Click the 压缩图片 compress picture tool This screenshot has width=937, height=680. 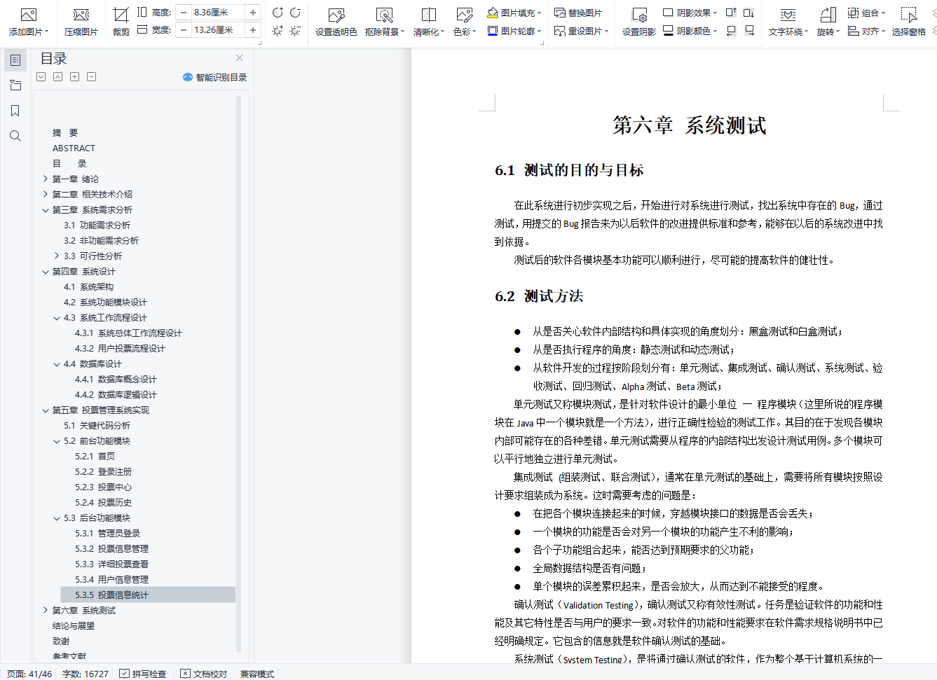(81, 22)
